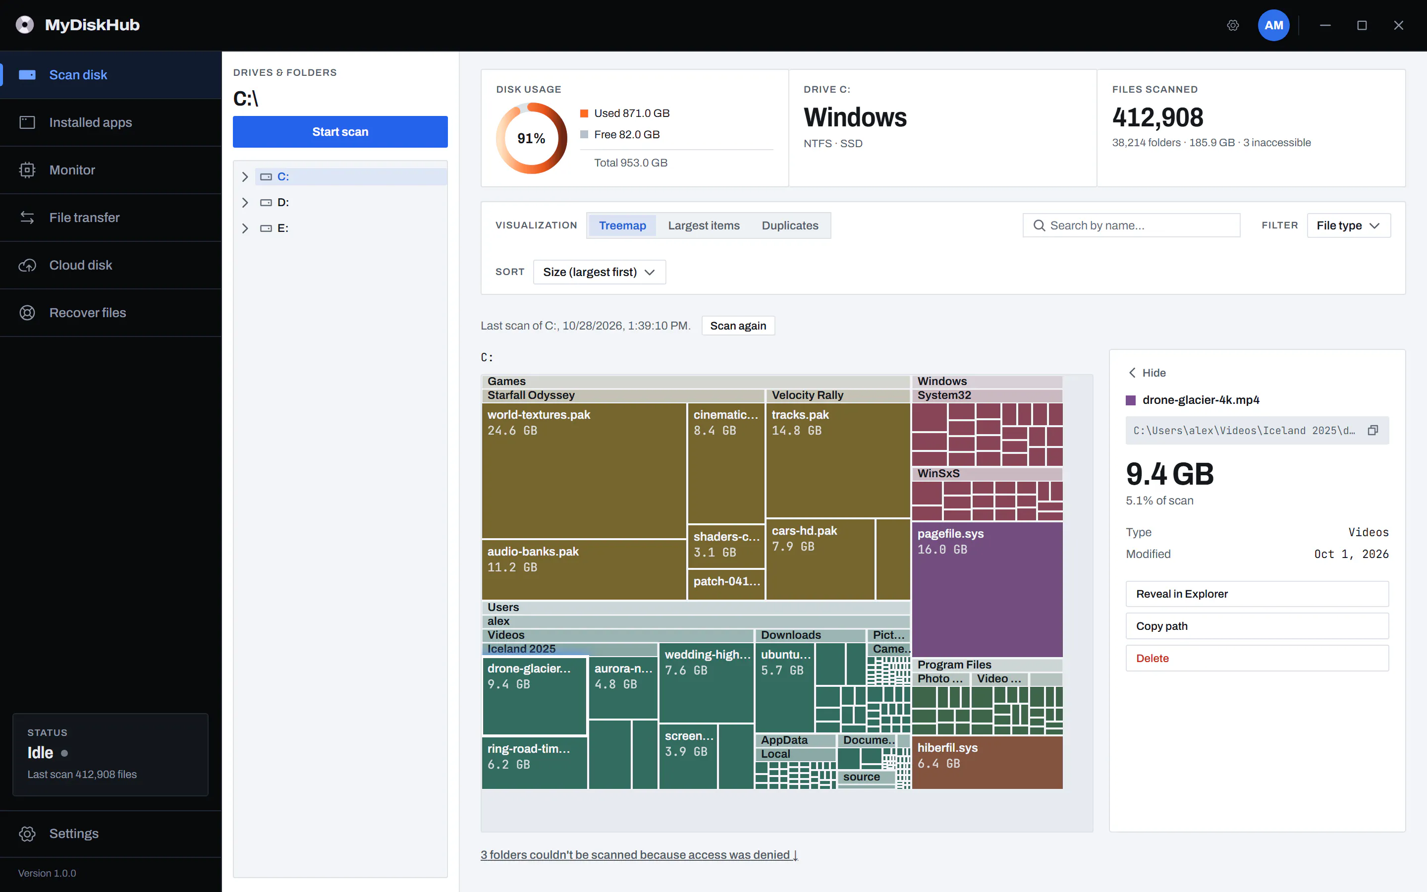This screenshot has width=1427, height=892.
Task: Click the title bar settings gear icon
Action: (1233, 25)
